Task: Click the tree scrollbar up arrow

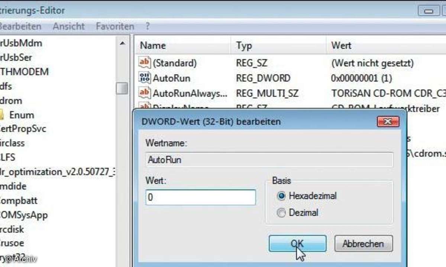Action: pyautogui.click(x=122, y=43)
